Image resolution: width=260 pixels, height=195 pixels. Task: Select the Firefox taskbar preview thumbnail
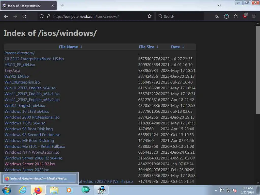(39, 178)
